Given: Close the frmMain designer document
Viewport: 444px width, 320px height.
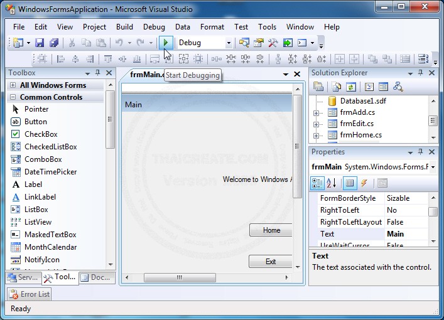Looking at the screenshot, I should tap(297, 74).
